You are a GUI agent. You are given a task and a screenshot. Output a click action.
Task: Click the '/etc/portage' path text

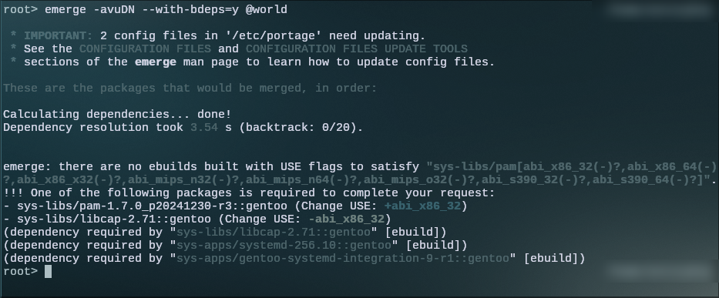pyautogui.click(x=274, y=35)
